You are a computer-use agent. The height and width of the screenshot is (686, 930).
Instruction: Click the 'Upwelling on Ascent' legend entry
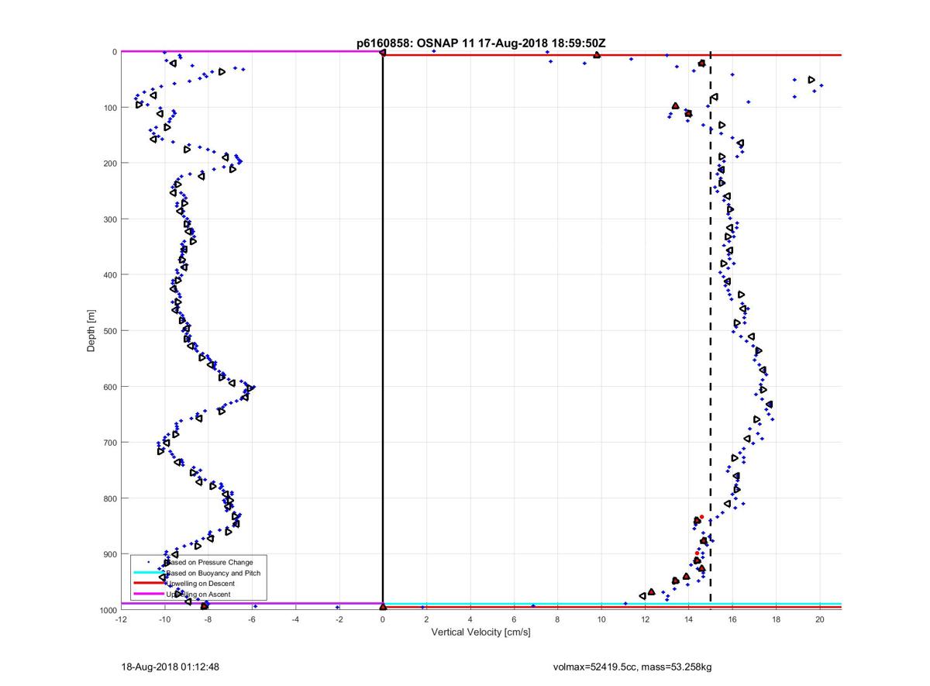coord(198,594)
